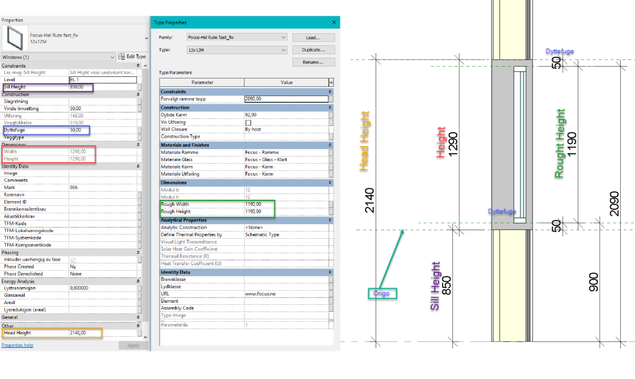635x379 pixels.
Task: Collapse the Phasing section in Properties panel
Action: [x=138, y=253]
